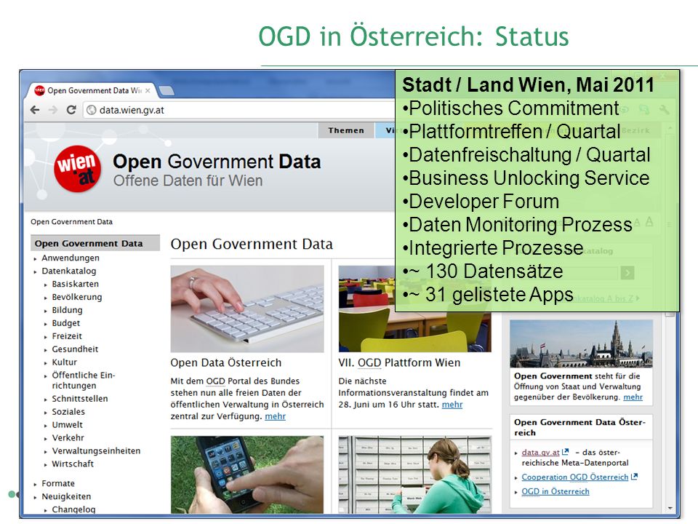Click the Open Government Data breadcrumb
The image size is (698, 524).
(72, 222)
